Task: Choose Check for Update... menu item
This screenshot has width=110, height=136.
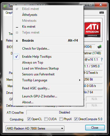Action: coord(48,49)
